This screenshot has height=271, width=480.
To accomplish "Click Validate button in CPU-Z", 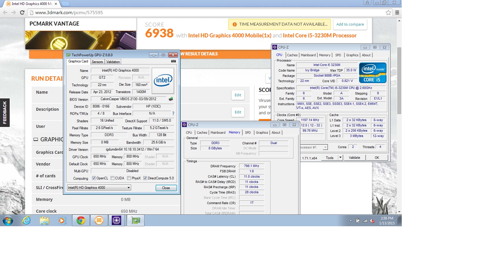I will coord(354,158).
